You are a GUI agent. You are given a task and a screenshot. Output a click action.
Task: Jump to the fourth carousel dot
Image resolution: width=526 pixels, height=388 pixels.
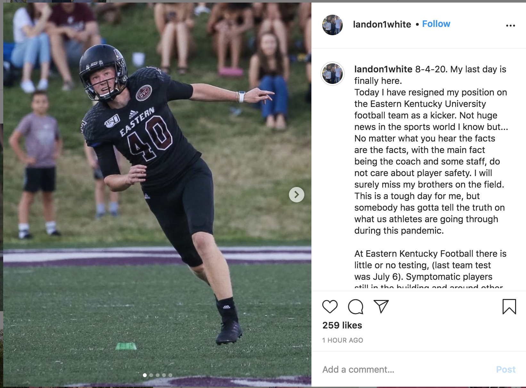[x=164, y=375]
